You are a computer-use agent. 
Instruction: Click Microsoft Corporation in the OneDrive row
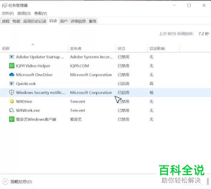91,75
